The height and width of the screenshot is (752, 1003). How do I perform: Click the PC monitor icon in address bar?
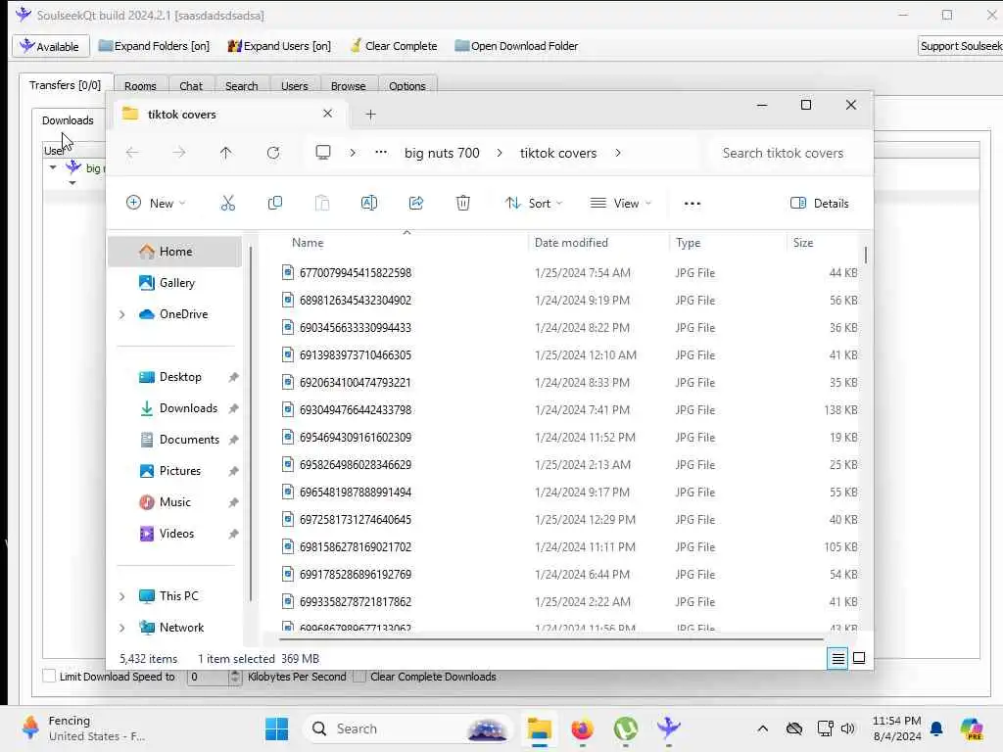pos(323,152)
